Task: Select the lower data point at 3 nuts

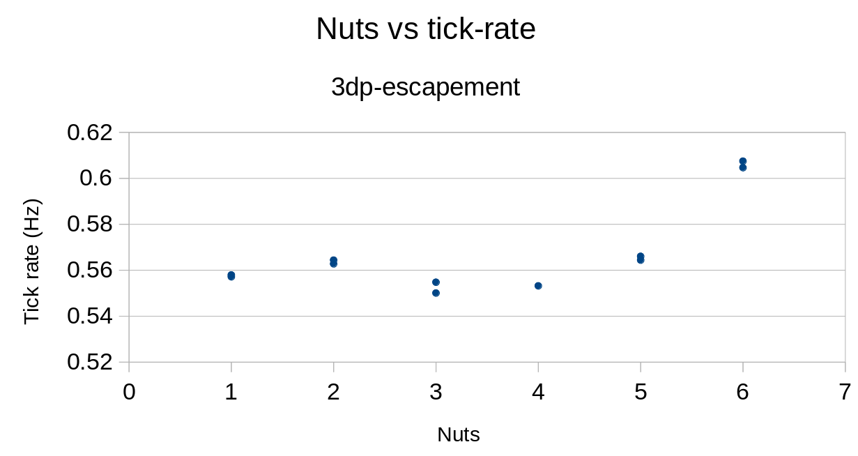Action: (x=436, y=293)
